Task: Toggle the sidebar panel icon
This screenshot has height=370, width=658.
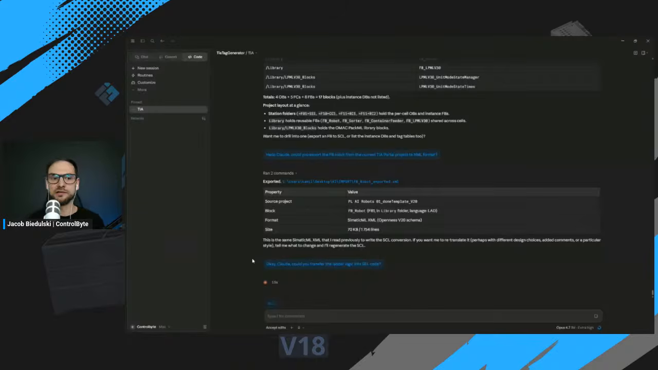Action: tap(142, 41)
